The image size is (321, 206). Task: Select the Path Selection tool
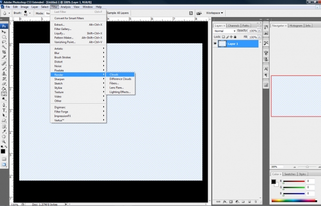(x=4, y=116)
